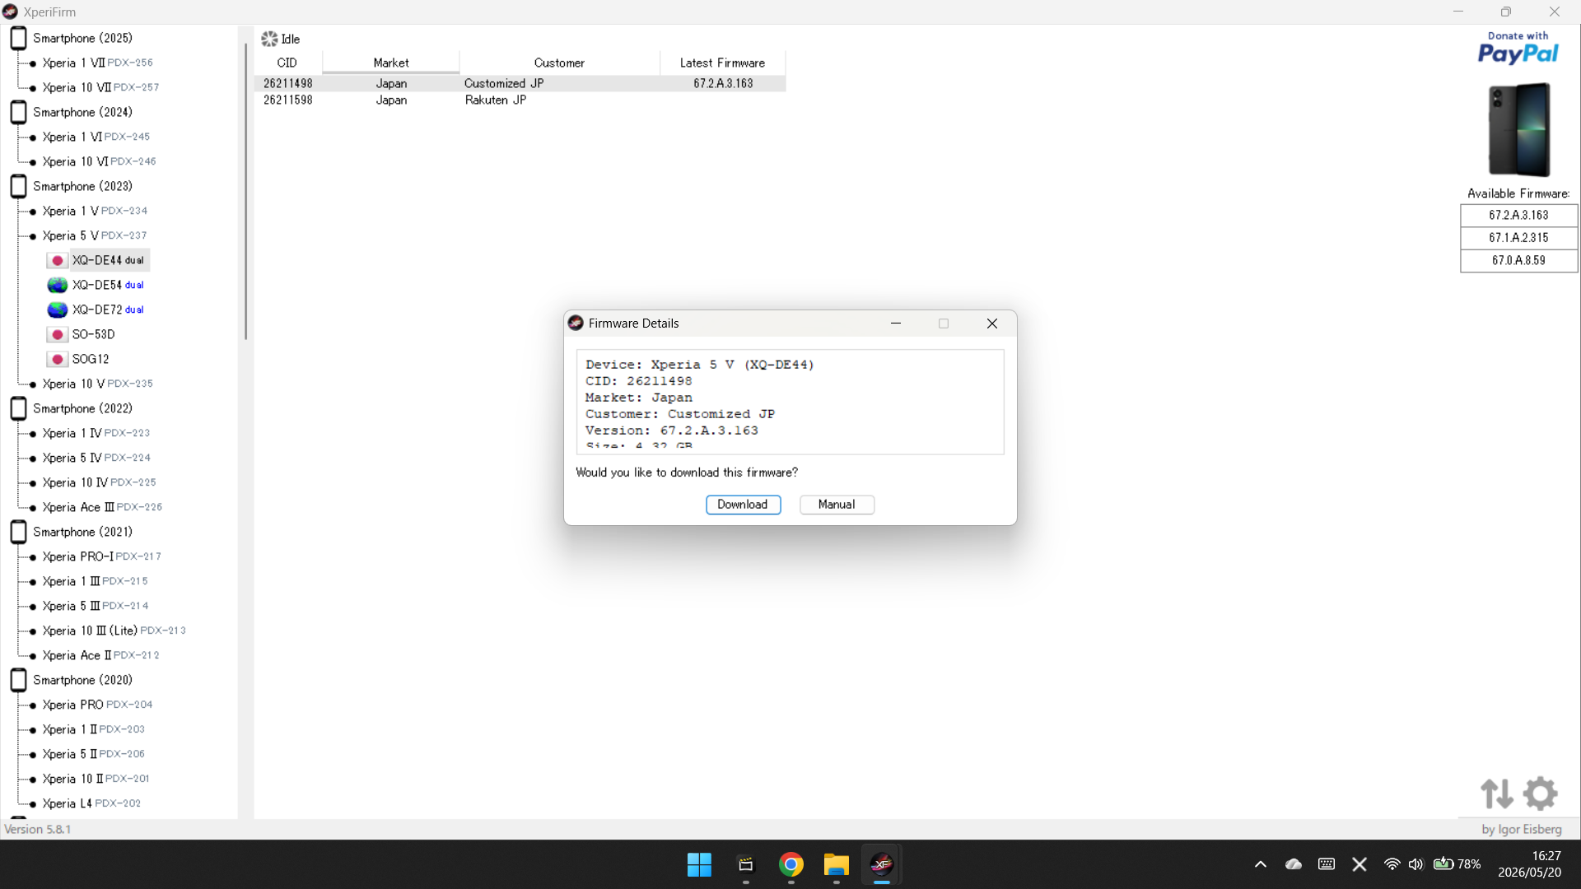Select Xperia 1 II PDX-203

pos(93,729)
